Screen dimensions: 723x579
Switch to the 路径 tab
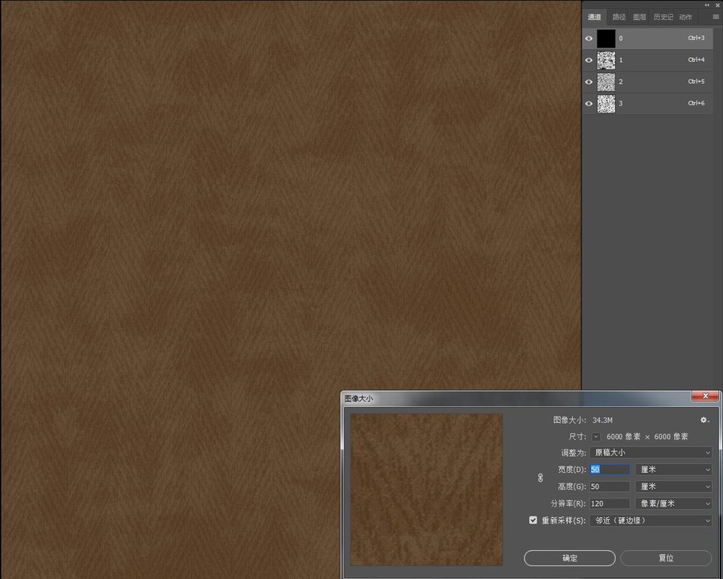pos(619,17)
